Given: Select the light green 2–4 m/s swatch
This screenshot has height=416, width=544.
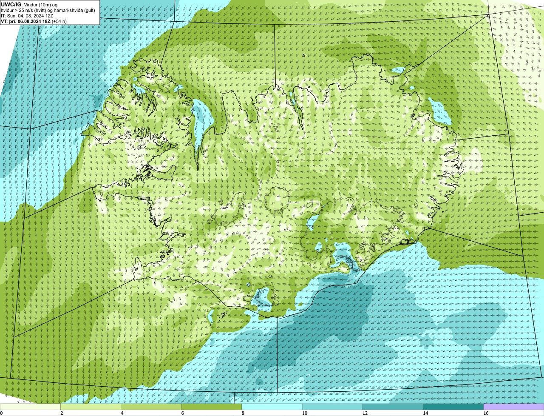Looking at the screenshot, I should (91, 407).
